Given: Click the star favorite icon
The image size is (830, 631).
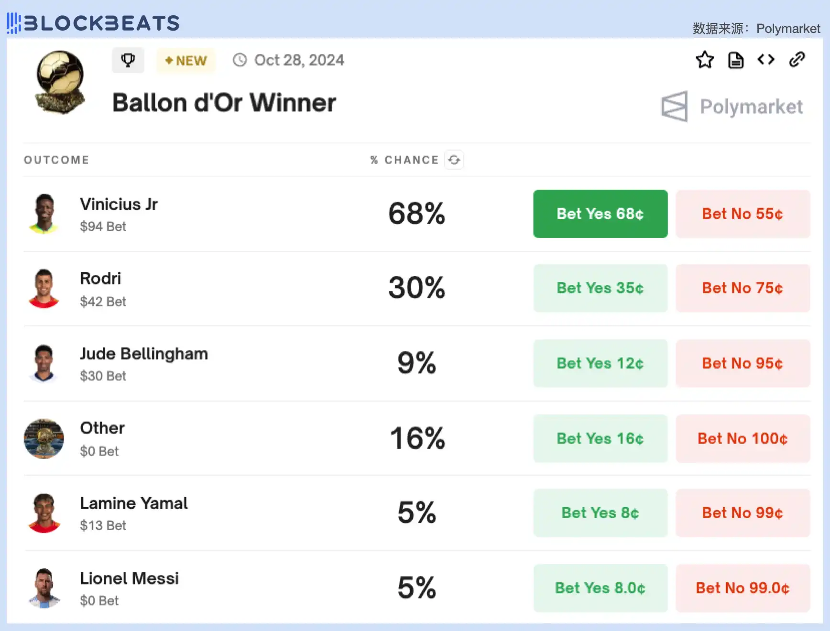Looking at the screenshot, I should pyautogui.click(x=705, y=60).
